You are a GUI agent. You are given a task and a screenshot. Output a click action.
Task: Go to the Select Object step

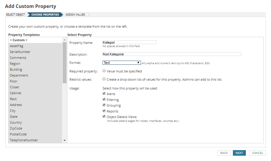coord(15,15)
